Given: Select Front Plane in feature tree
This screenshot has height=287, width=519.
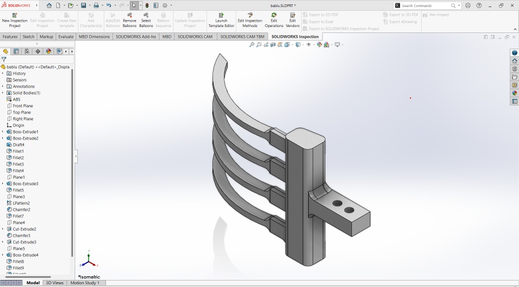Looking at the screenshot, I should pos(23,106).
